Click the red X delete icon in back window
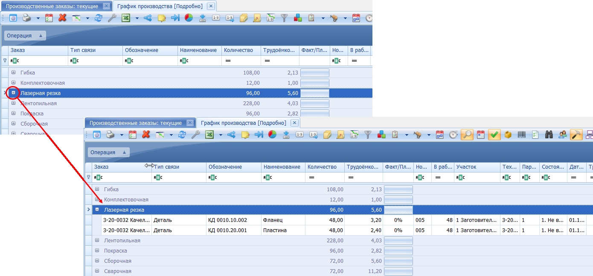 click(62, 18)
